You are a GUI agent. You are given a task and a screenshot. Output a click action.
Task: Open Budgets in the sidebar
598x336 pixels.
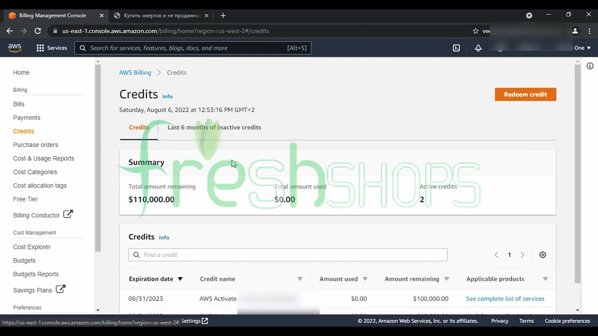[24, 260]
